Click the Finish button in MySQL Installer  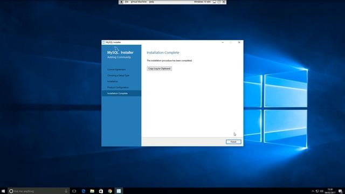(x=233, y=142)
